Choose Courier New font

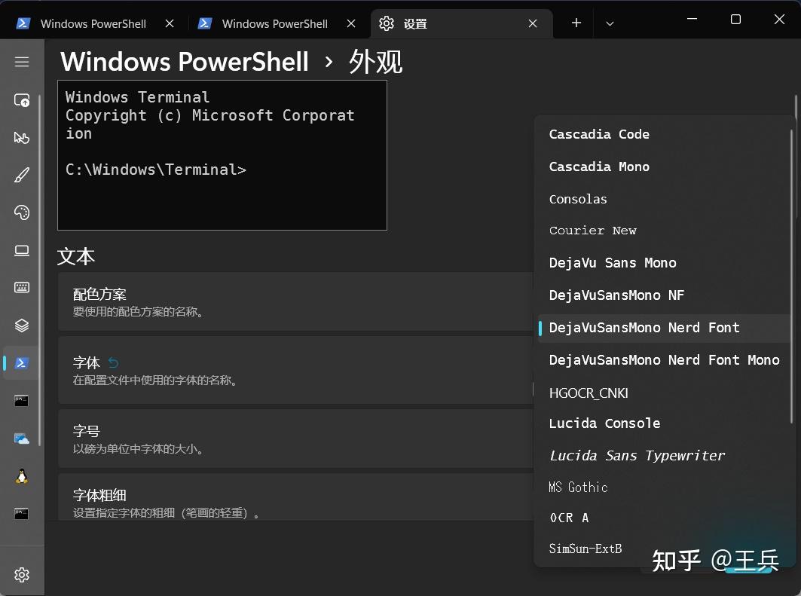point(663,231)
